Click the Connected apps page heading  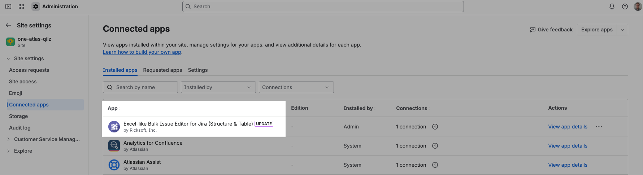pos(136,29)
